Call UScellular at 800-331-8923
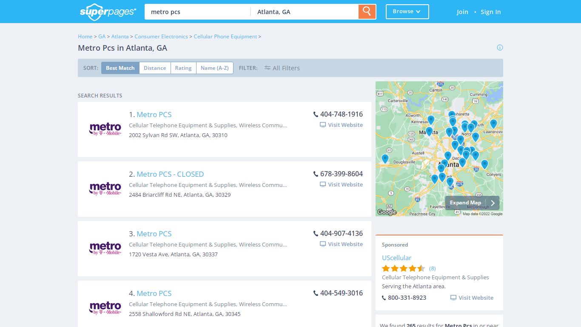Image resolution: width=581 pixels, height=327 pixels. (x=407, y=298)
